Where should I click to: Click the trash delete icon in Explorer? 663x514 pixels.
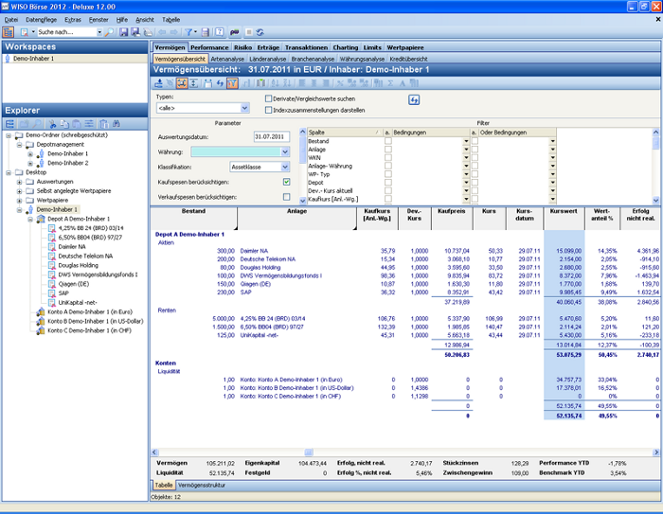click(x=103, y=124)
